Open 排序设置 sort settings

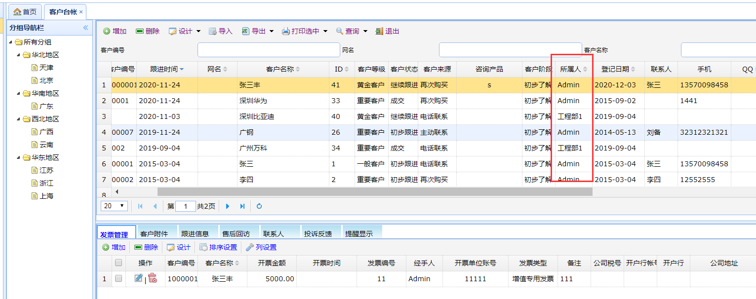point(218,247)
